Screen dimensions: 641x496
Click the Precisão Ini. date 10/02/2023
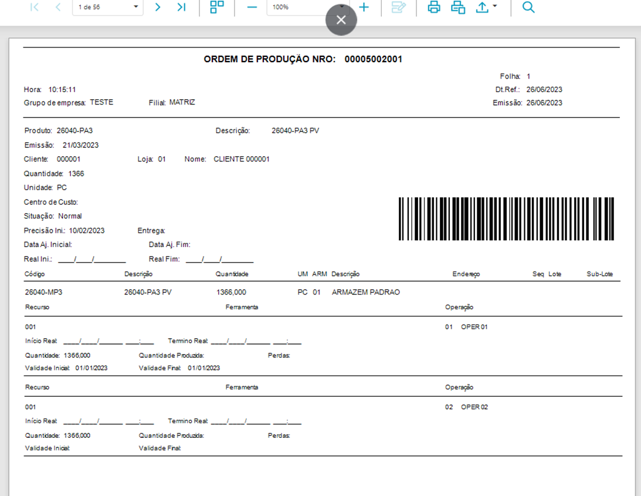click(87, 231)
